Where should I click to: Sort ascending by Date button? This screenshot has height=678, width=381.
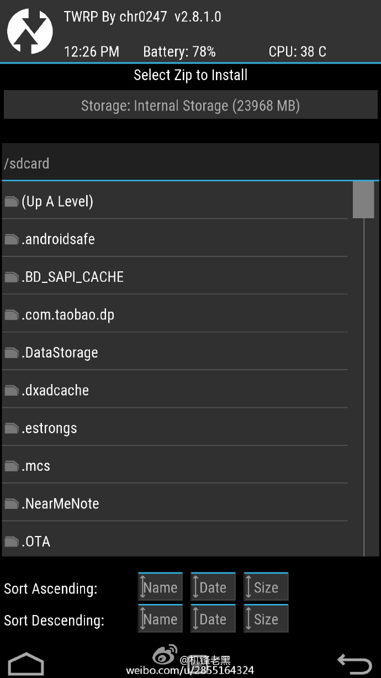(x=213, y=586)
